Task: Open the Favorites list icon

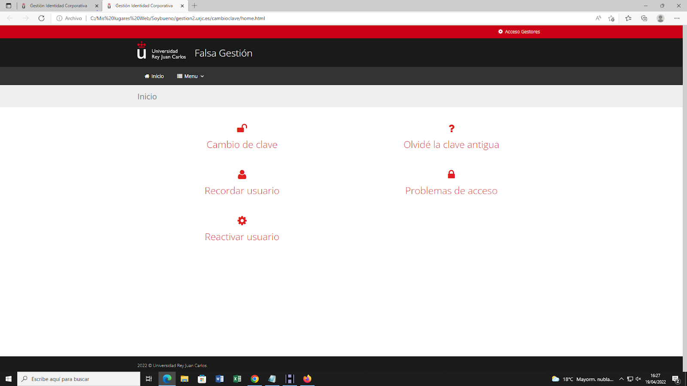Action: click(x=628, y=18)
